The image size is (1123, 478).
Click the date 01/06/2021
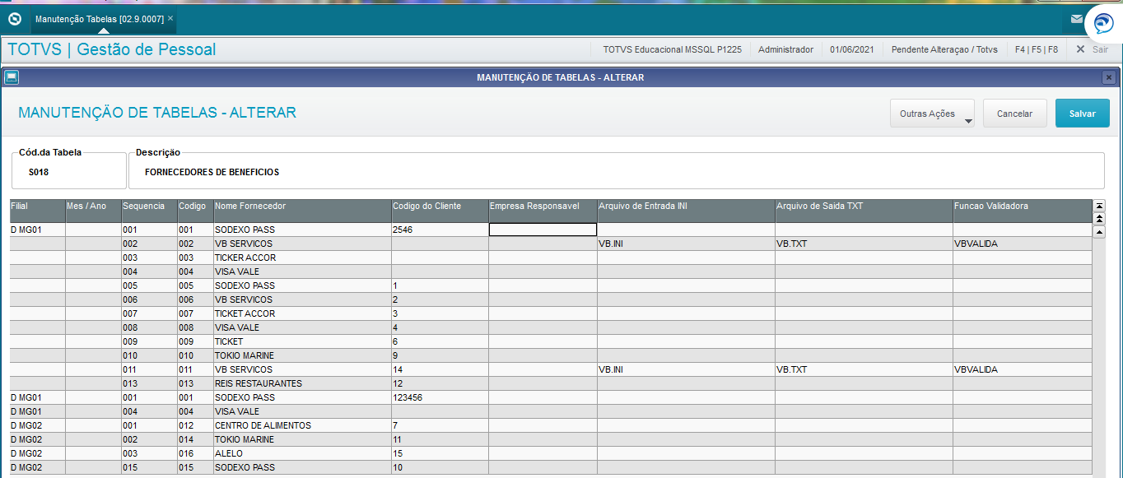pos(852,49)
